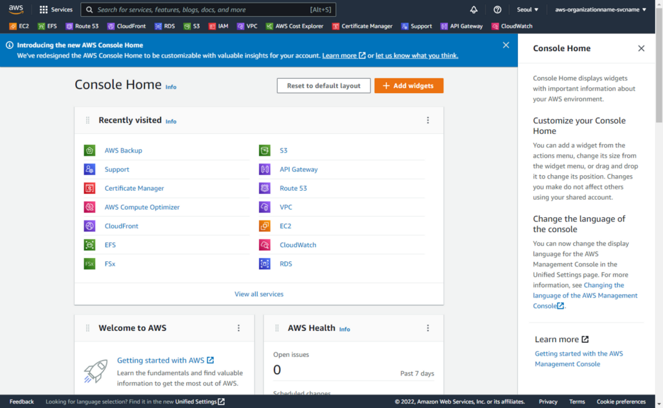Click the AWS logo in the header
Image resolution: width=663 pixels, height=408 pixels.
[16, 9]
